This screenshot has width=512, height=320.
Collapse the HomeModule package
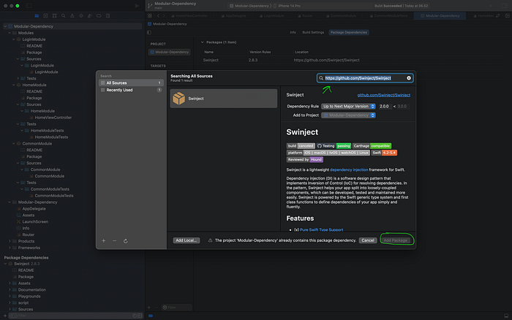pyautogui.click(x=14, y=85)
